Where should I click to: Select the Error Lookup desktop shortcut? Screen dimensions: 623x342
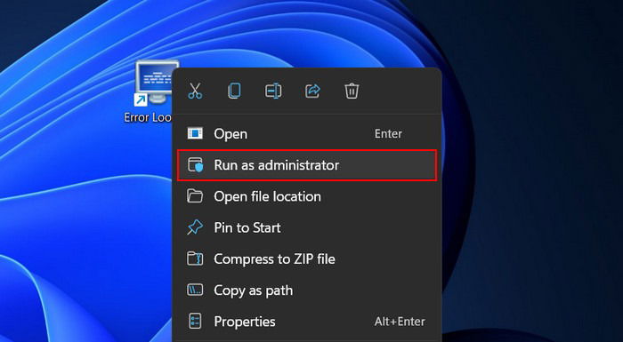click(x=152, y=91)
